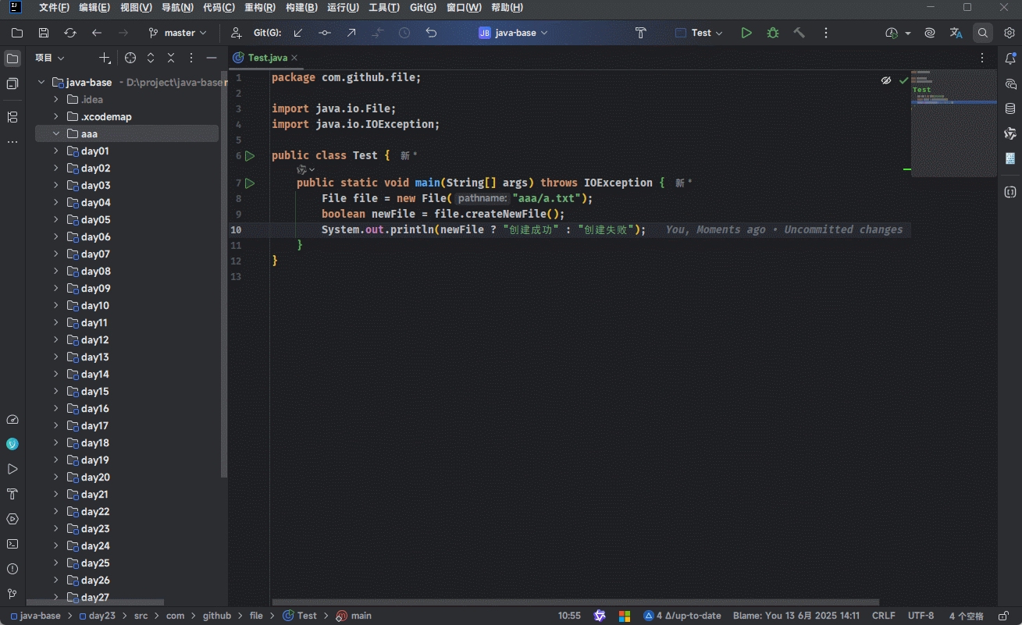This screenshot has height=625, width=1022.
Task: Expand the day01 folder in tree
Action: (x=56, y=151)
